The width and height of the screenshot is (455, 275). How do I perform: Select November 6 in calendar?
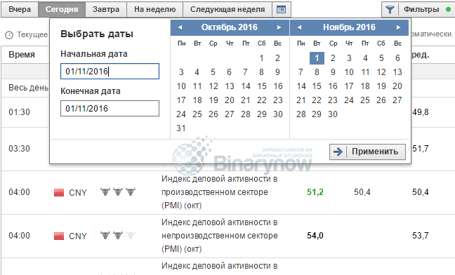tap(397, 58)
